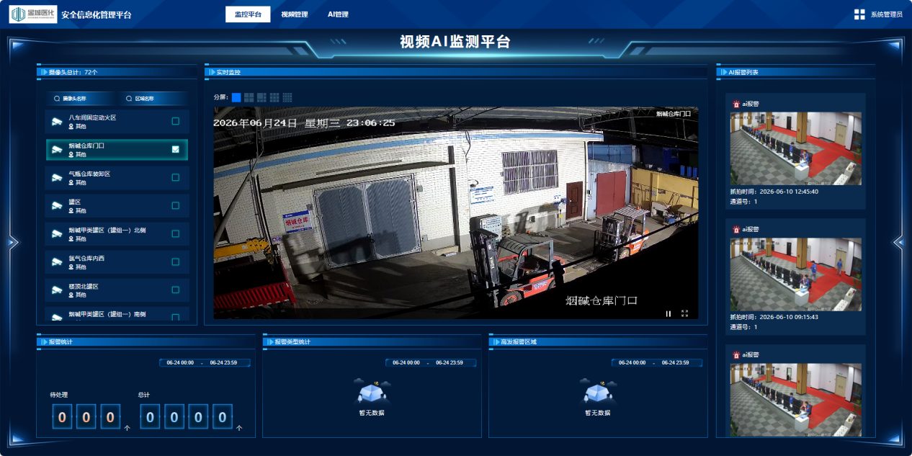Click the up arrow beside 总计 counter
The height and width of the screenshot is (456, 912).
pyautogui.click(x=239, y=428)
